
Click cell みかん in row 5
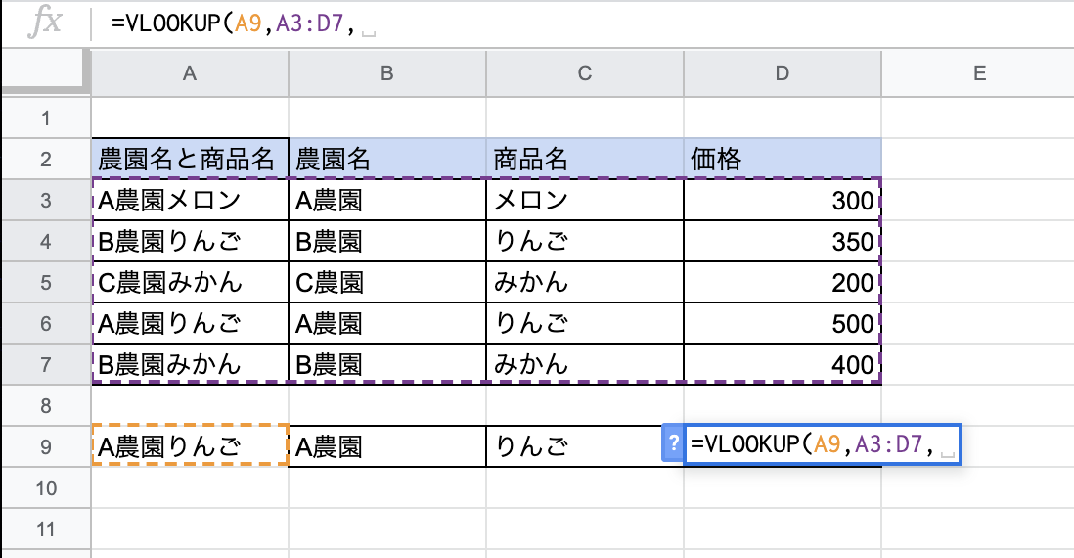[584, 283]
